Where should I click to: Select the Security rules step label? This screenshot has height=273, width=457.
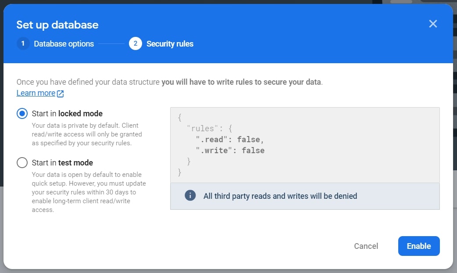click(170, 44)
